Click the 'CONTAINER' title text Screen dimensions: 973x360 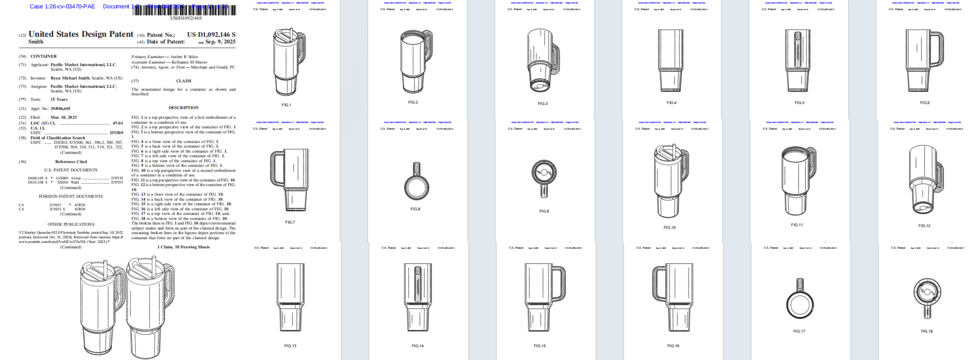click(x=44, y=56)
